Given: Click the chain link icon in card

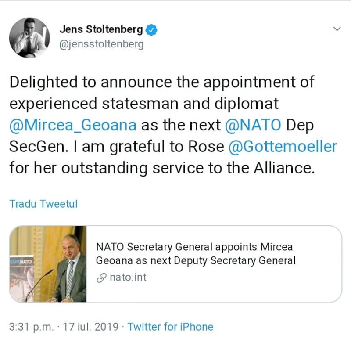Looking at the screenshot, I should (102, 278).
